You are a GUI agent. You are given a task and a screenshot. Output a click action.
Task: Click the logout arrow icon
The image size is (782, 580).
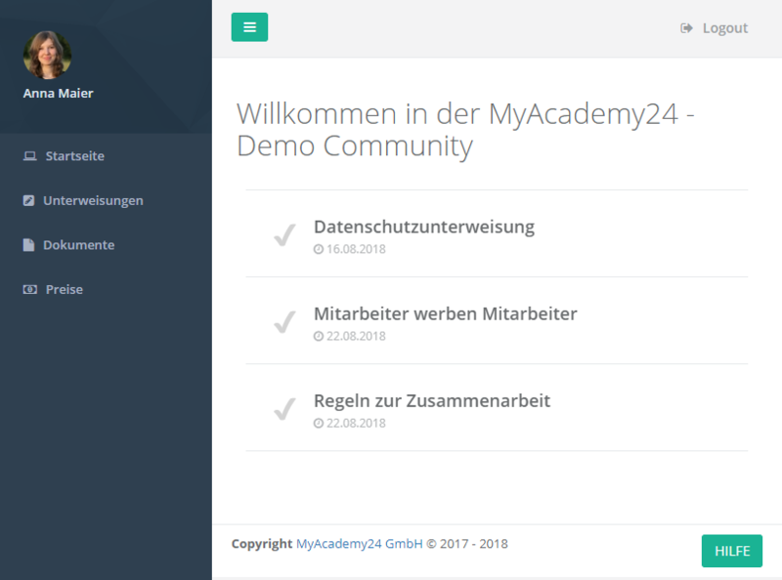click(x=687, y=28)
